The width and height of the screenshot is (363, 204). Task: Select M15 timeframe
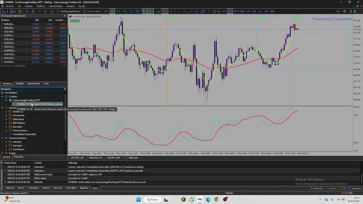236,11
